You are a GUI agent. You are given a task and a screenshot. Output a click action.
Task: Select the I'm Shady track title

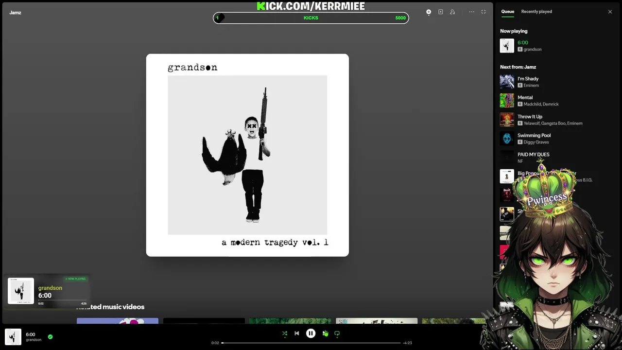point(528,78)
